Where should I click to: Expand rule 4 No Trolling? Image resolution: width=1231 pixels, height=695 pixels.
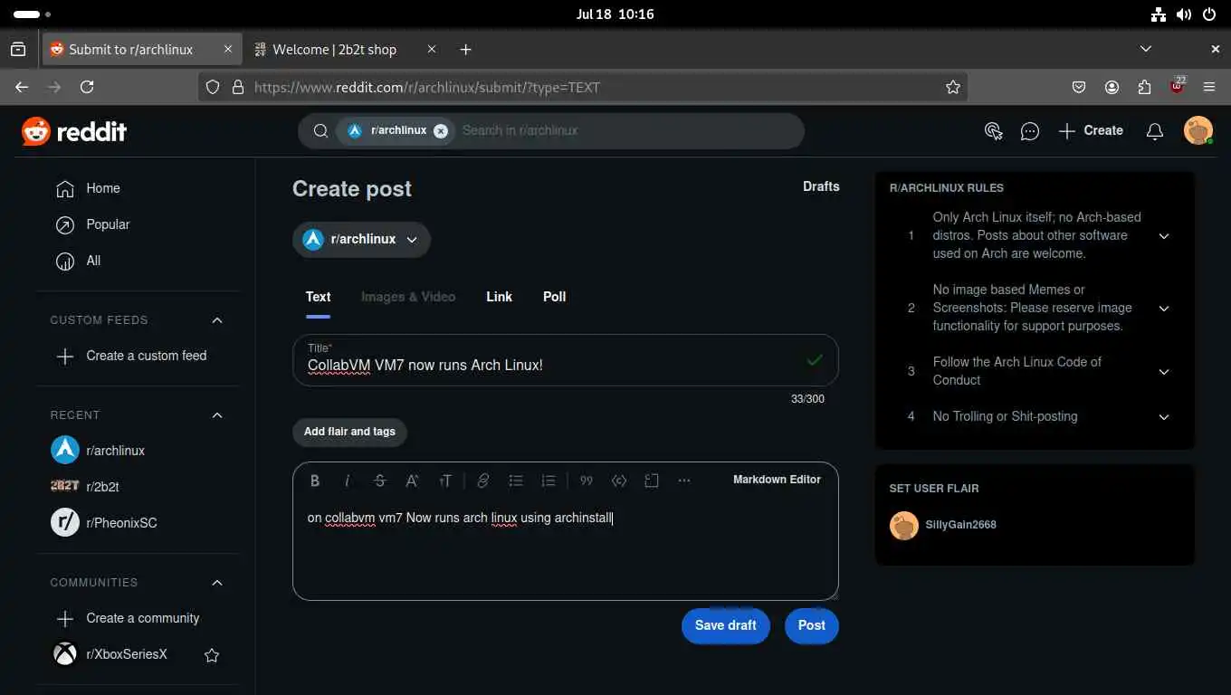click(1164, 417)
